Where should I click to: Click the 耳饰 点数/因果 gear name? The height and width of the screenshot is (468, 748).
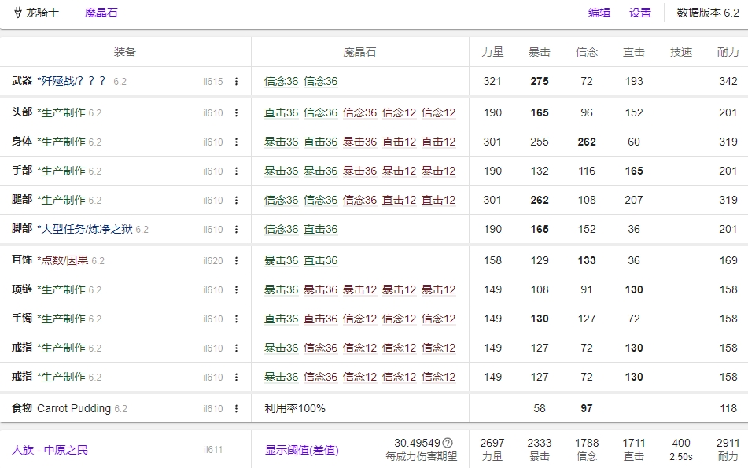[63, 260]
